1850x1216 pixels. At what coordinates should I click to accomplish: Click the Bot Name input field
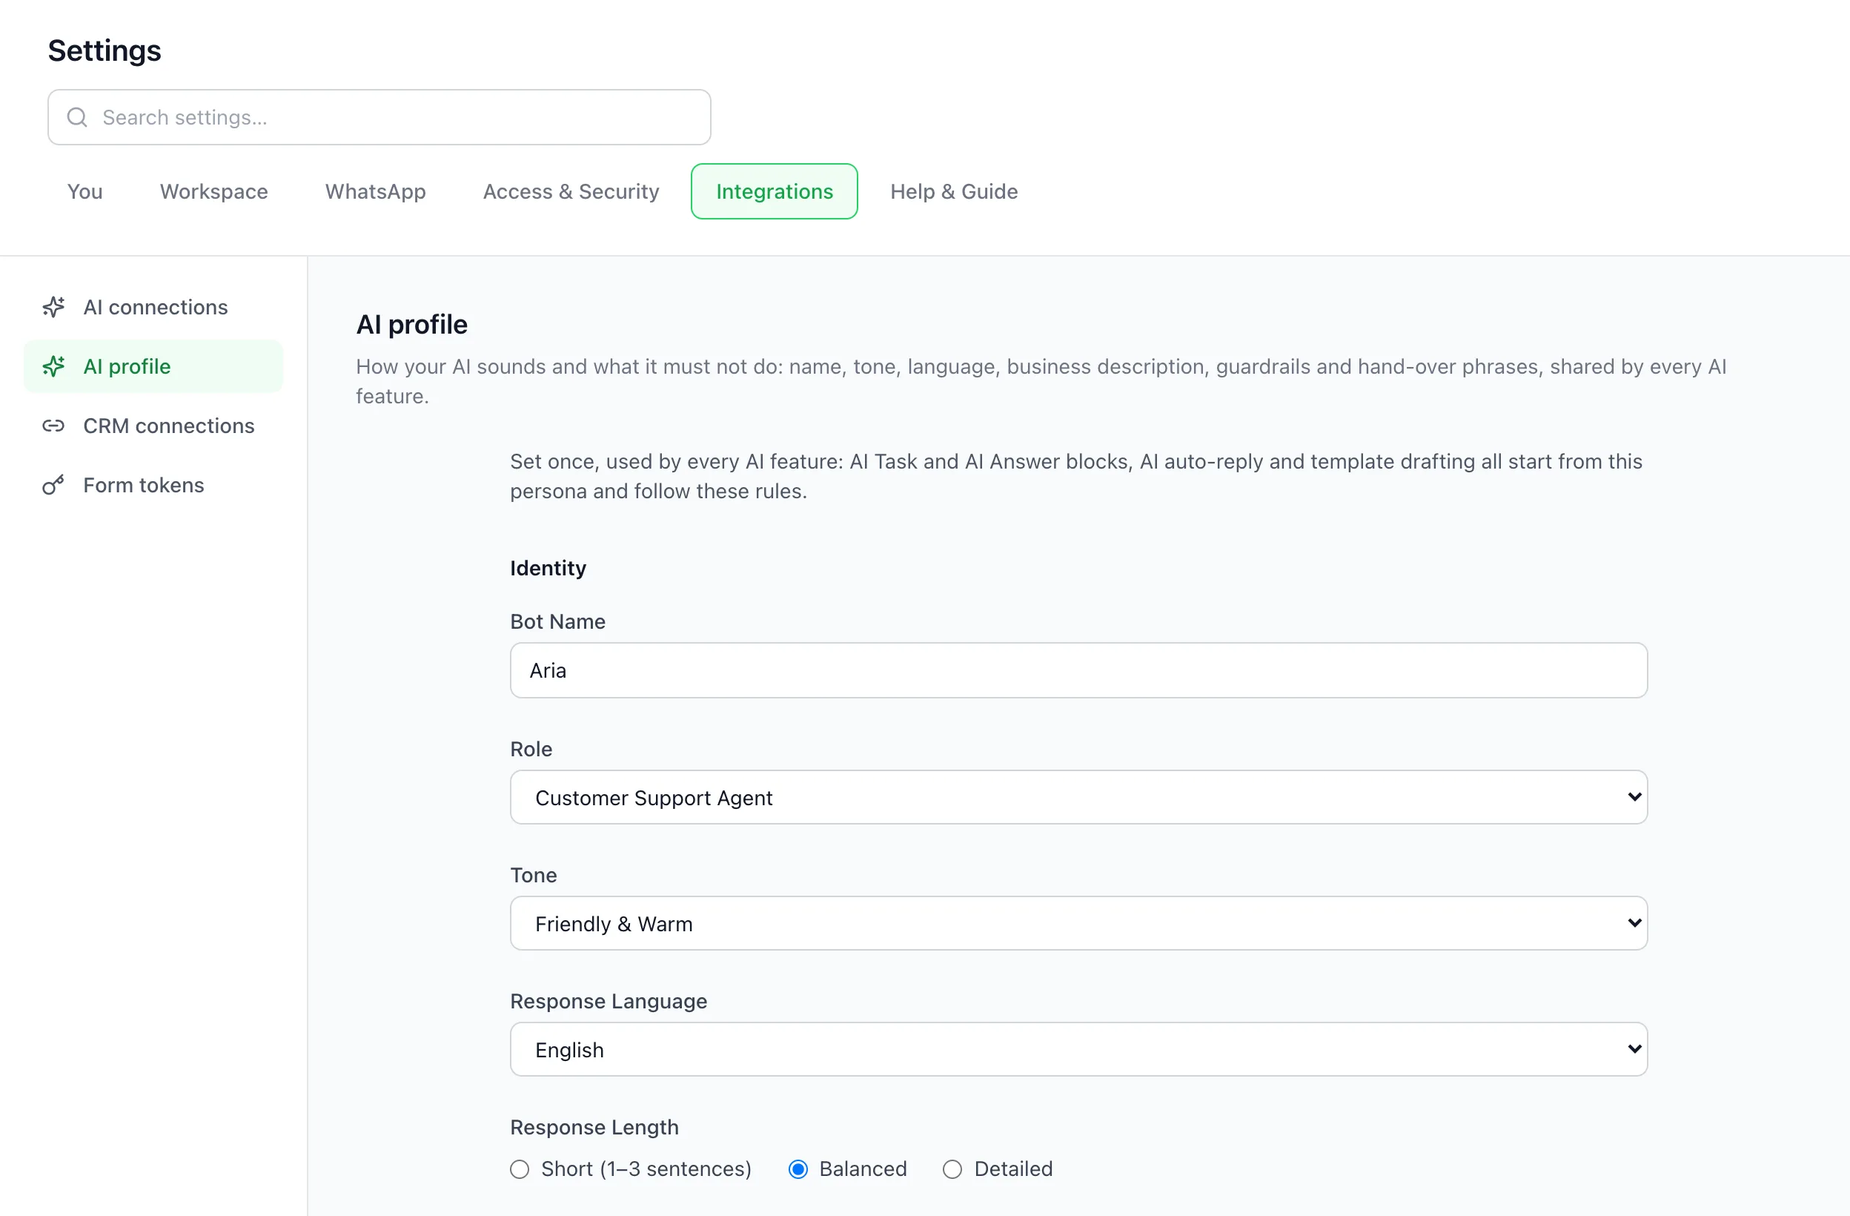(x=1078, y=670)
